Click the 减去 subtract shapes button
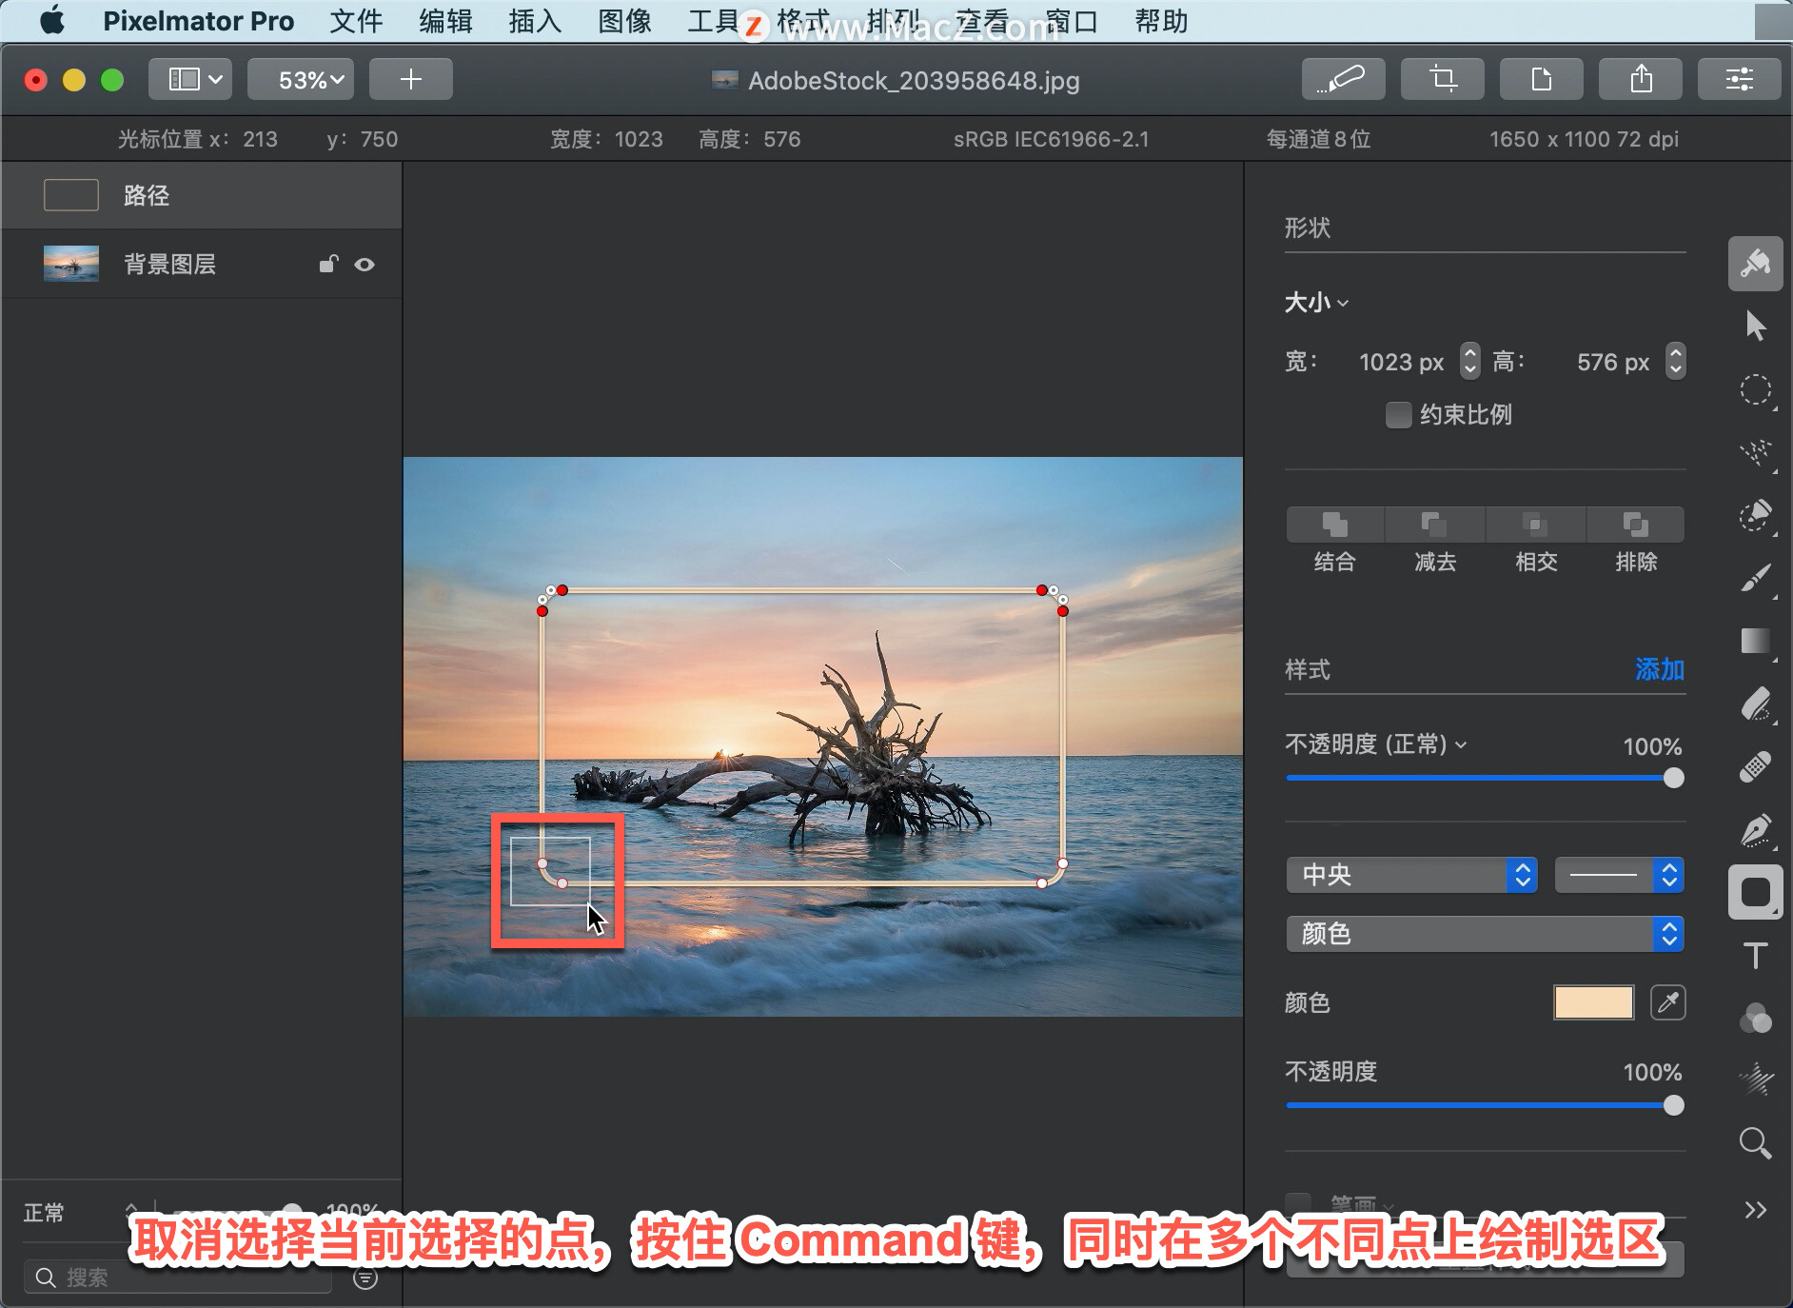 tap(1435, 525)
